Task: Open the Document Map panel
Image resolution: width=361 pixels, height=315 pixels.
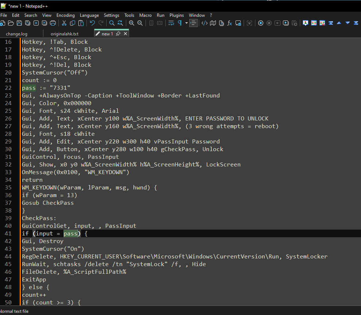Action: pyautogui.click(x=213, y=23)
